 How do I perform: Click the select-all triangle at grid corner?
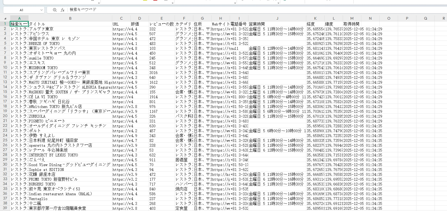(x=5, y=18)
